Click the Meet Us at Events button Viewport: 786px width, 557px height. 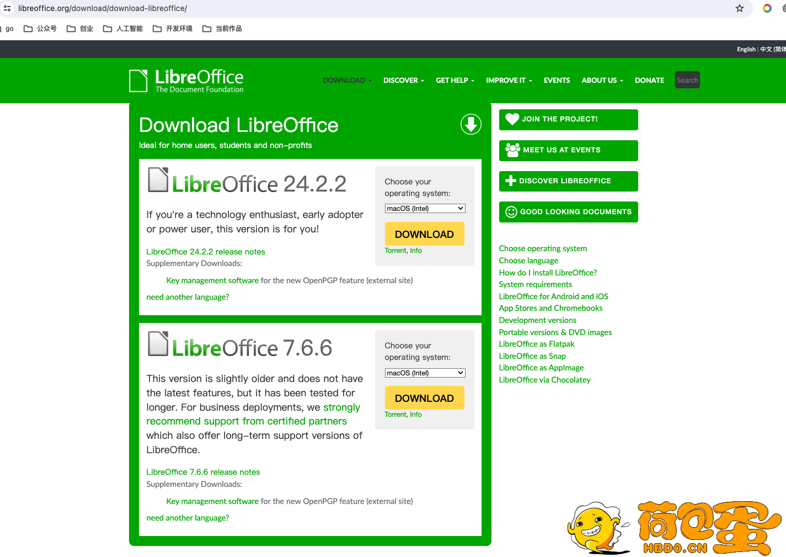click(568, 150)
